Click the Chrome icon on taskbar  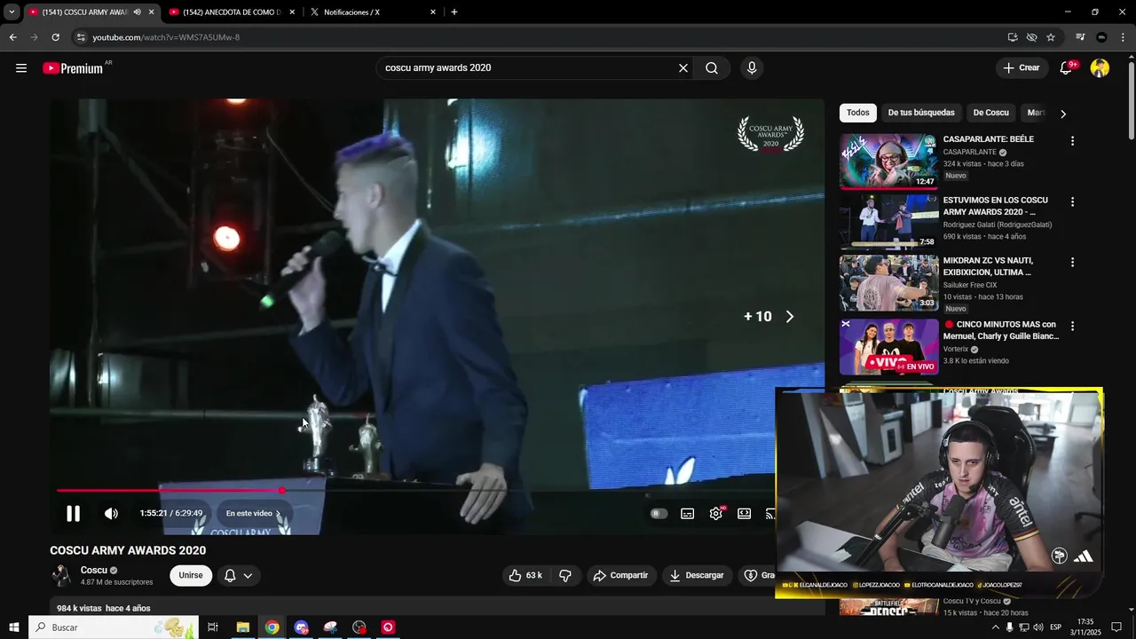click(x=272, y=627)
